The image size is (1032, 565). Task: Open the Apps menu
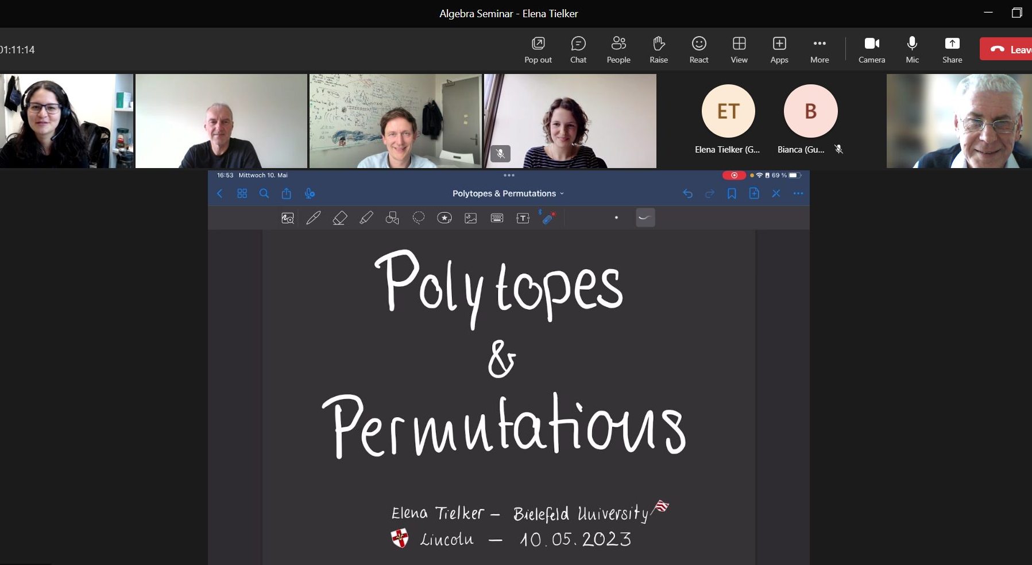click(779, 49)
